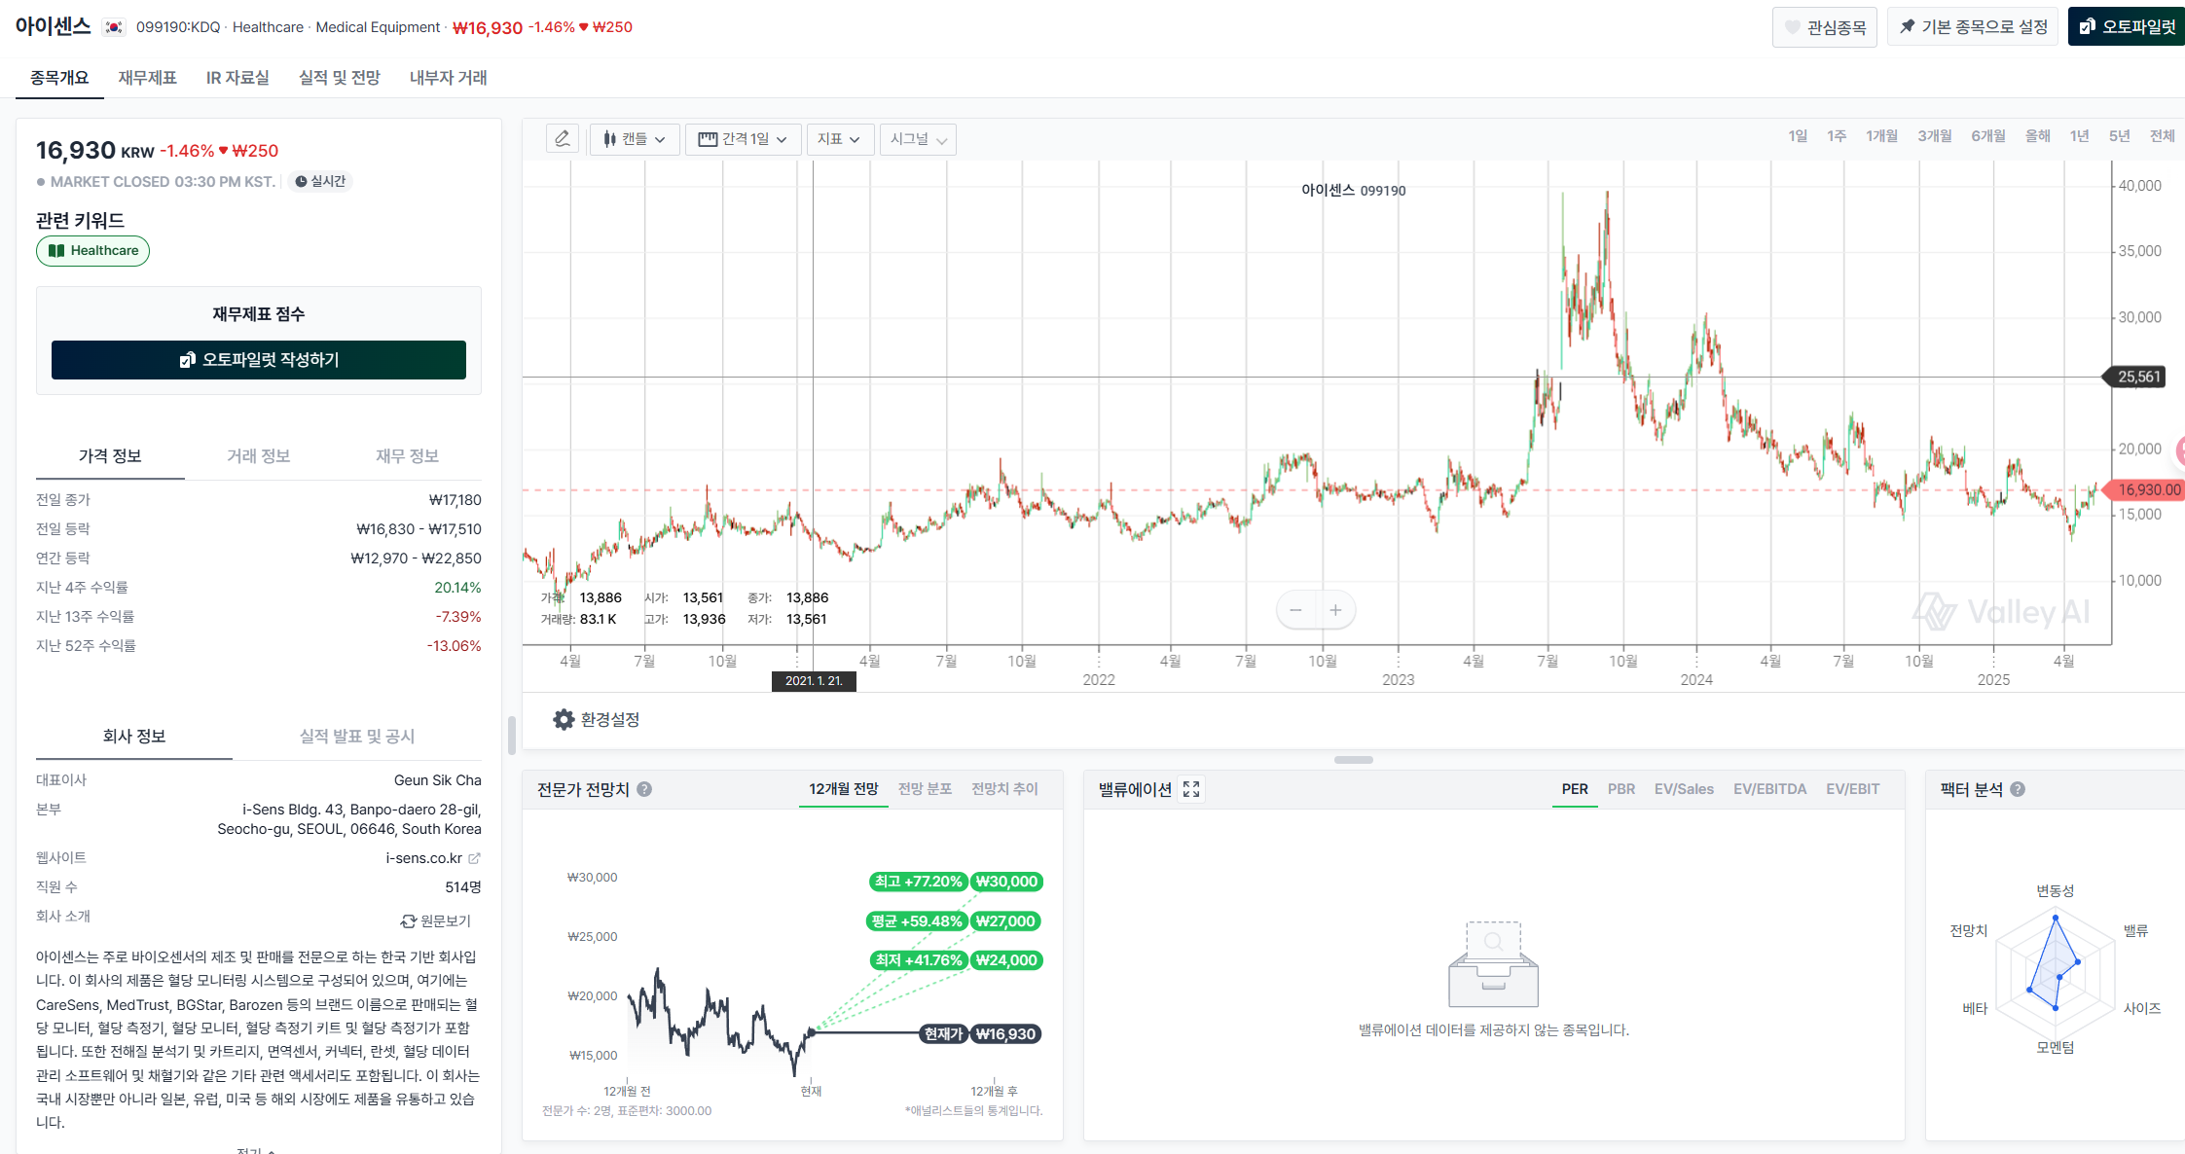Click the panel resize handle below chart
The width and height of the screenshot is (2185, 1154).
click(x=1354, y=760)
